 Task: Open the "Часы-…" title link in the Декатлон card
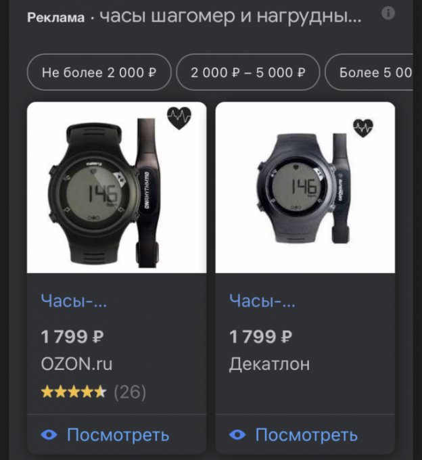[x=262, y=300]
